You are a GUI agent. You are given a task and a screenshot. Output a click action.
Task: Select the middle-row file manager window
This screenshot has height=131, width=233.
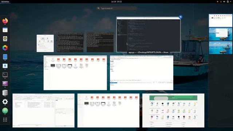pyautogui.click(x=75, y=73)
